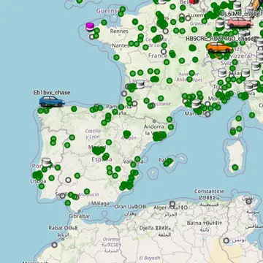
Task: Click the Lisboa city label
Action: [x=38, y=181]
